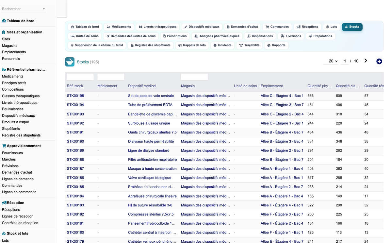Open the Rapports tab
This screenshot has width=392, height=243.
point(276,45)
